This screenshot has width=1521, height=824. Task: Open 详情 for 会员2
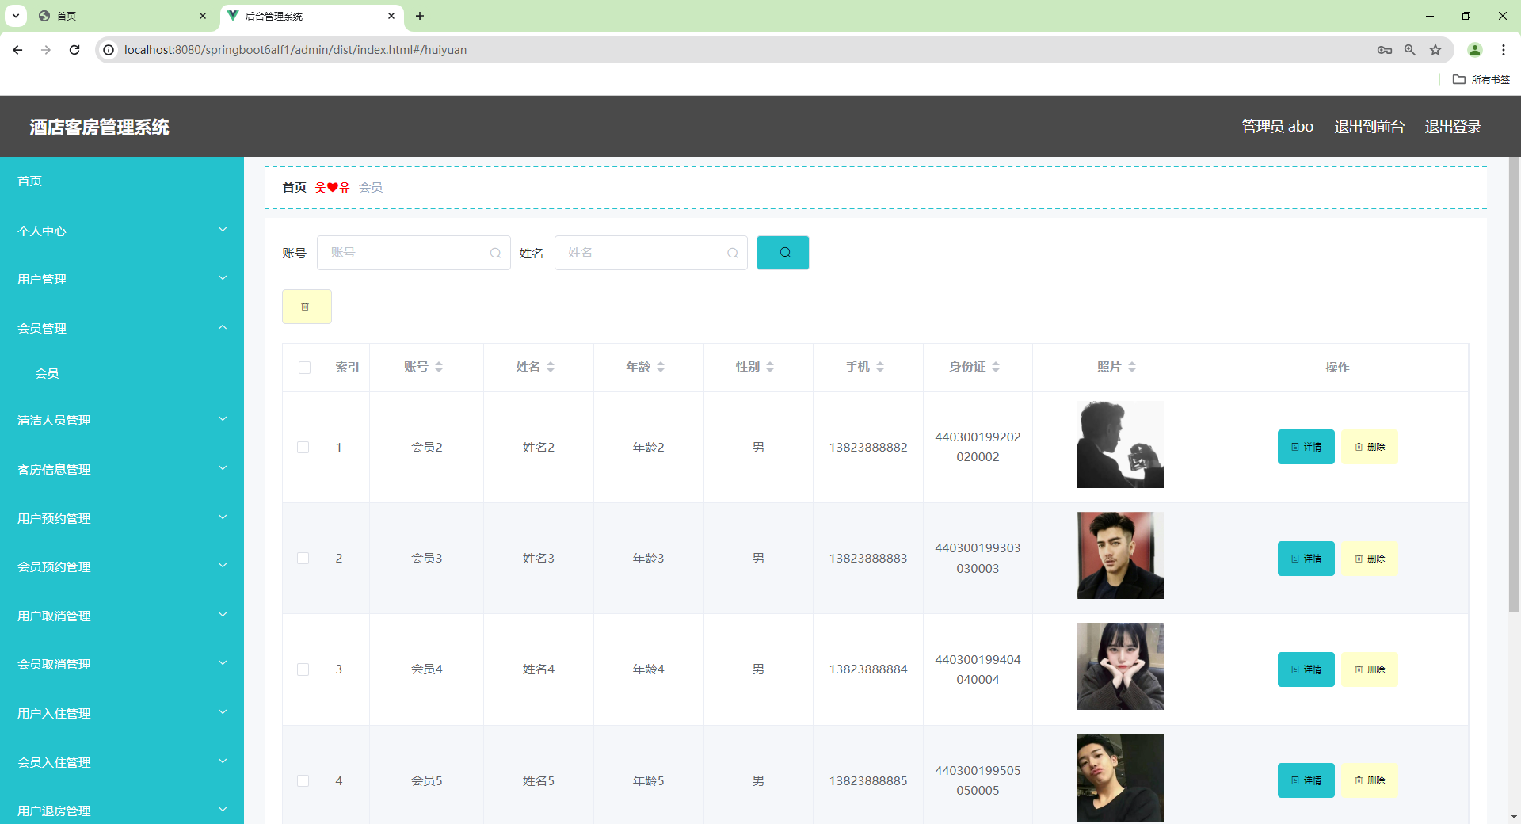(1305, 447)
